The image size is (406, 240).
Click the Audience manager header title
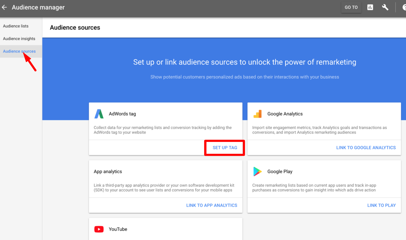pos(38,7)
